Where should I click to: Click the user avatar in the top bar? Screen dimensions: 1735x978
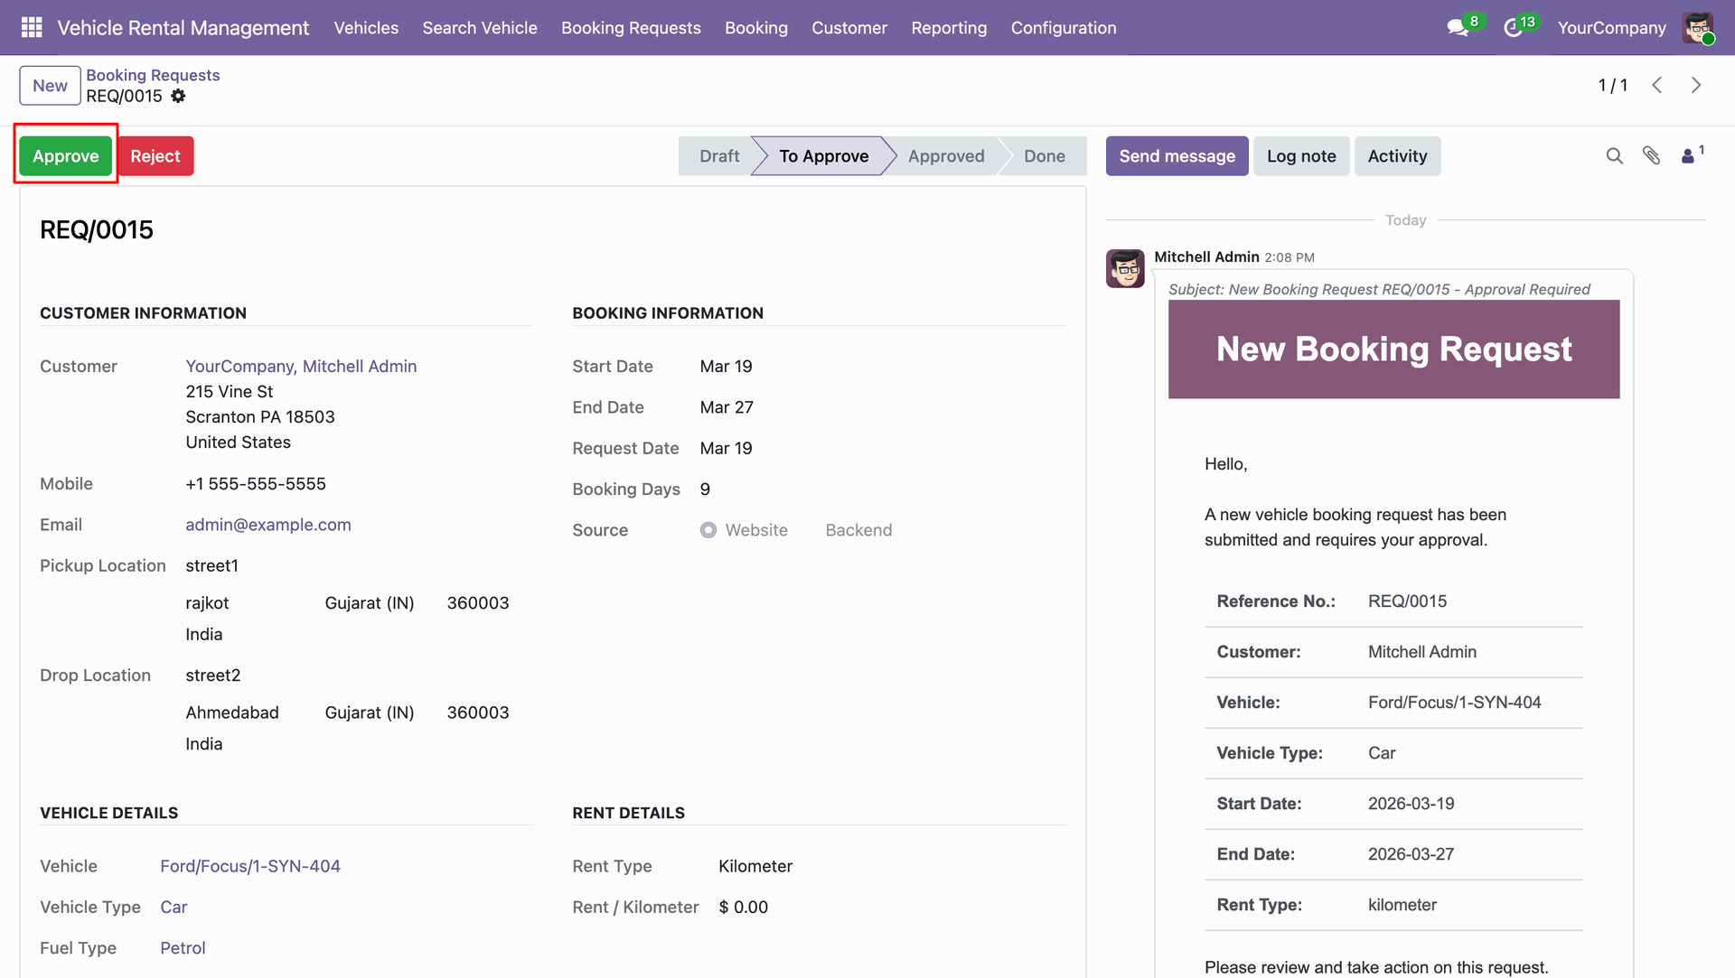point(1698,28)
